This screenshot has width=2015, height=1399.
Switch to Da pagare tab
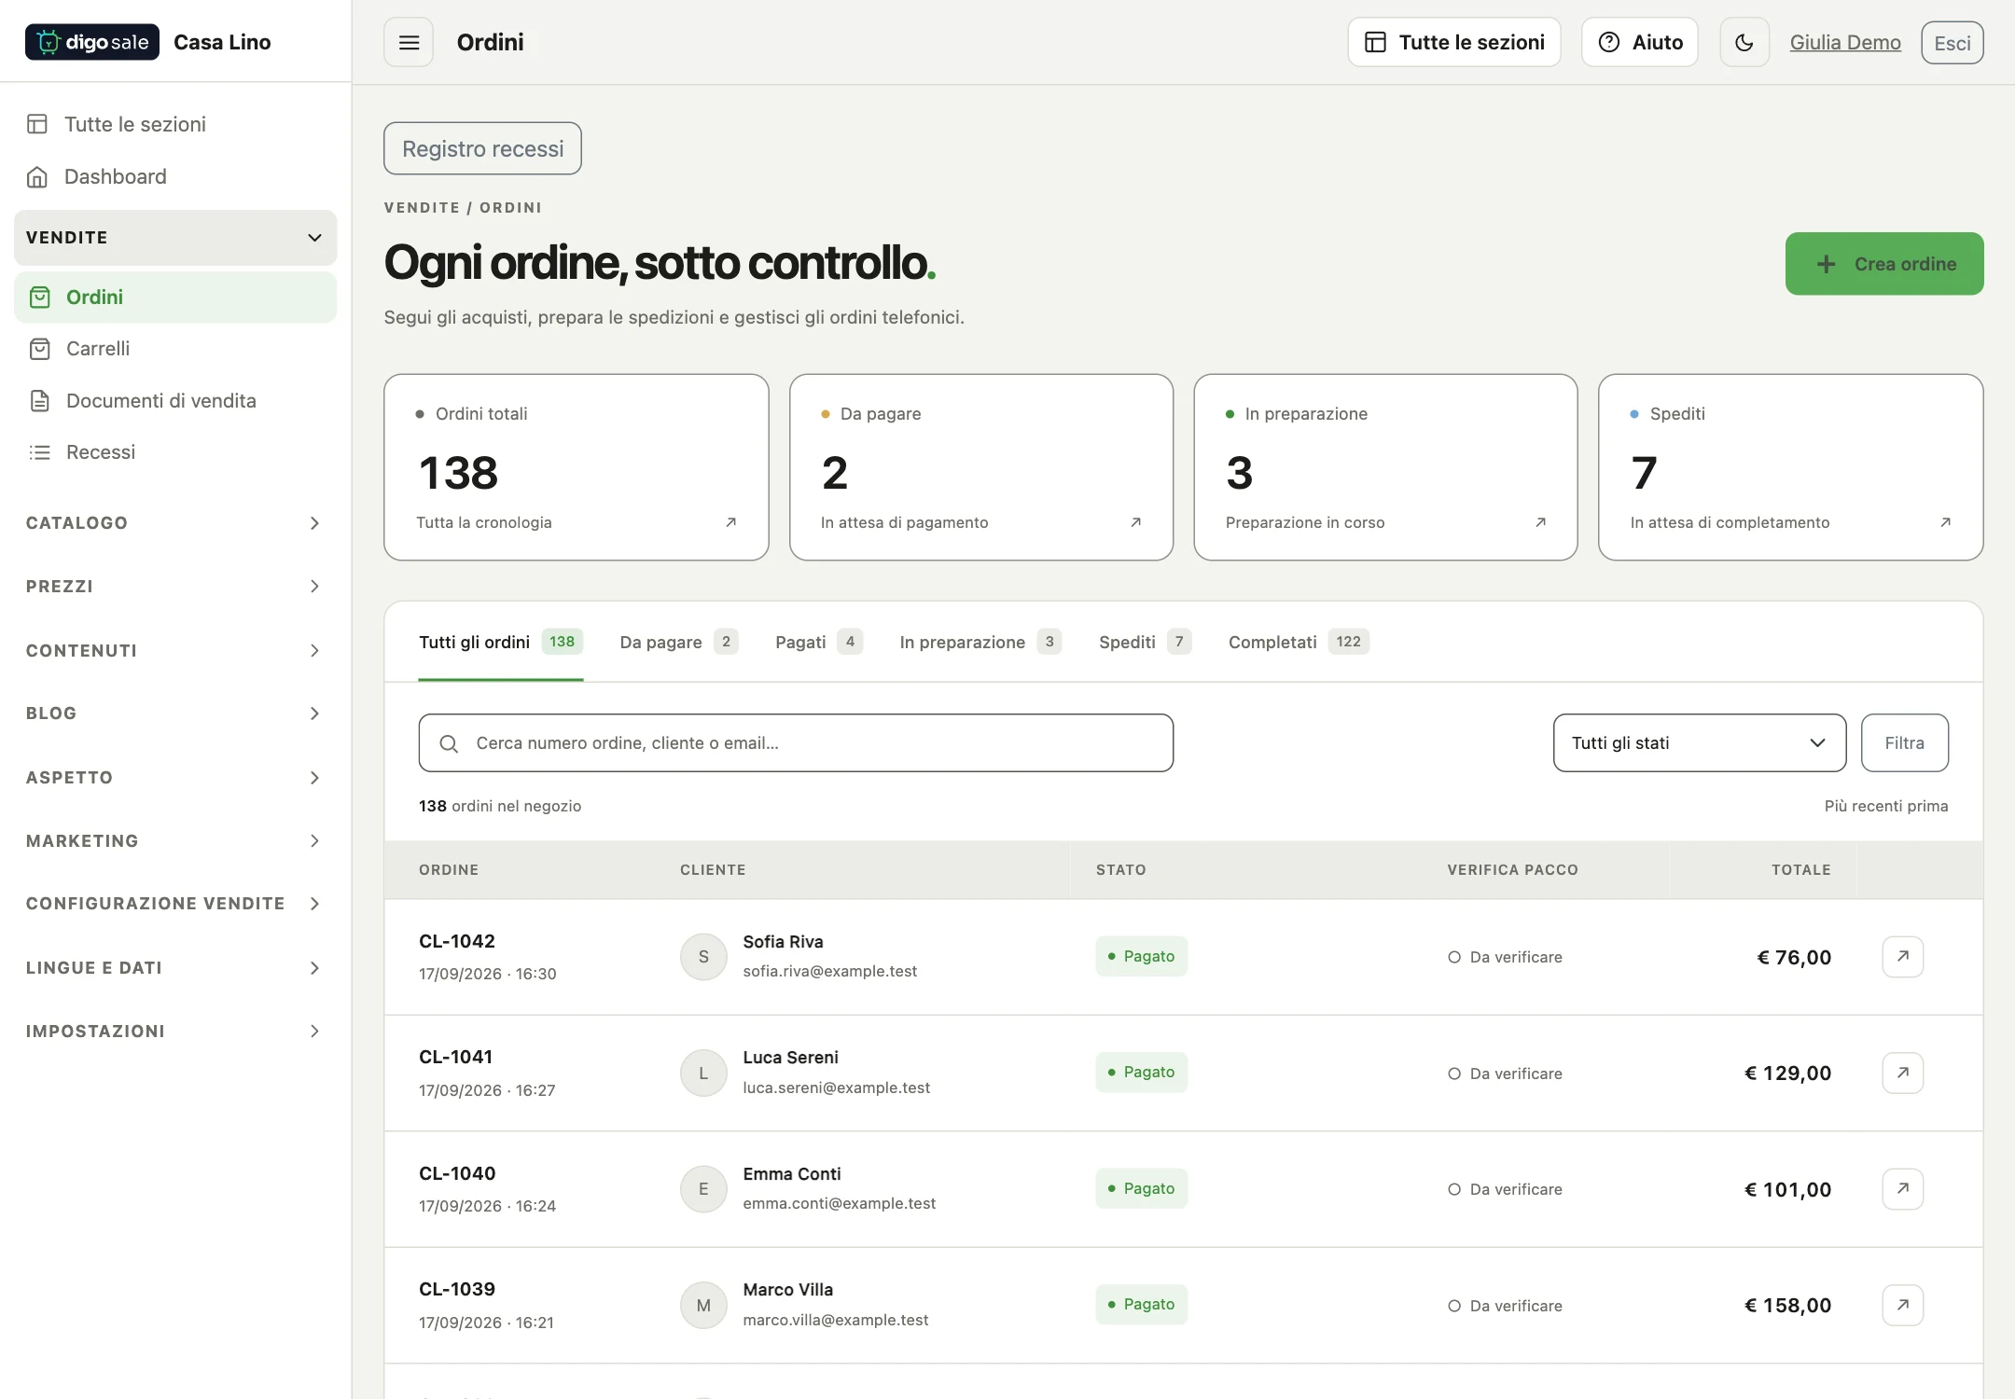tap(678, 643)
